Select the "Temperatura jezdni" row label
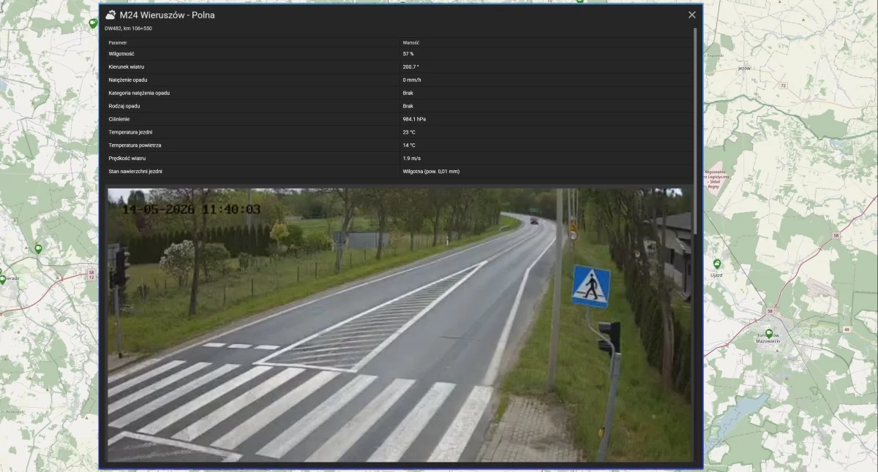This screenshot has width=878, height=472. tap(130, 132)
